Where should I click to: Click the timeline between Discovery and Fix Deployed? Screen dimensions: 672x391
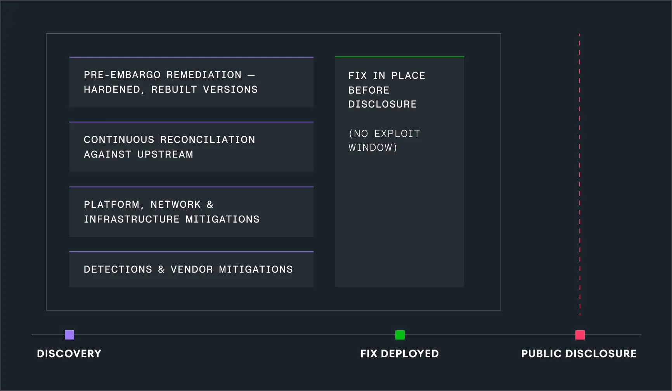click(235, 335)
